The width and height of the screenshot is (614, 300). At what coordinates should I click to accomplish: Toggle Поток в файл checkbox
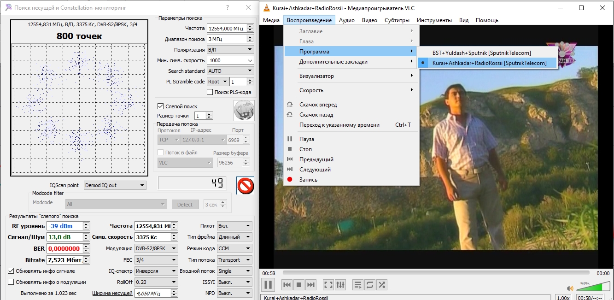pos(161,153)
